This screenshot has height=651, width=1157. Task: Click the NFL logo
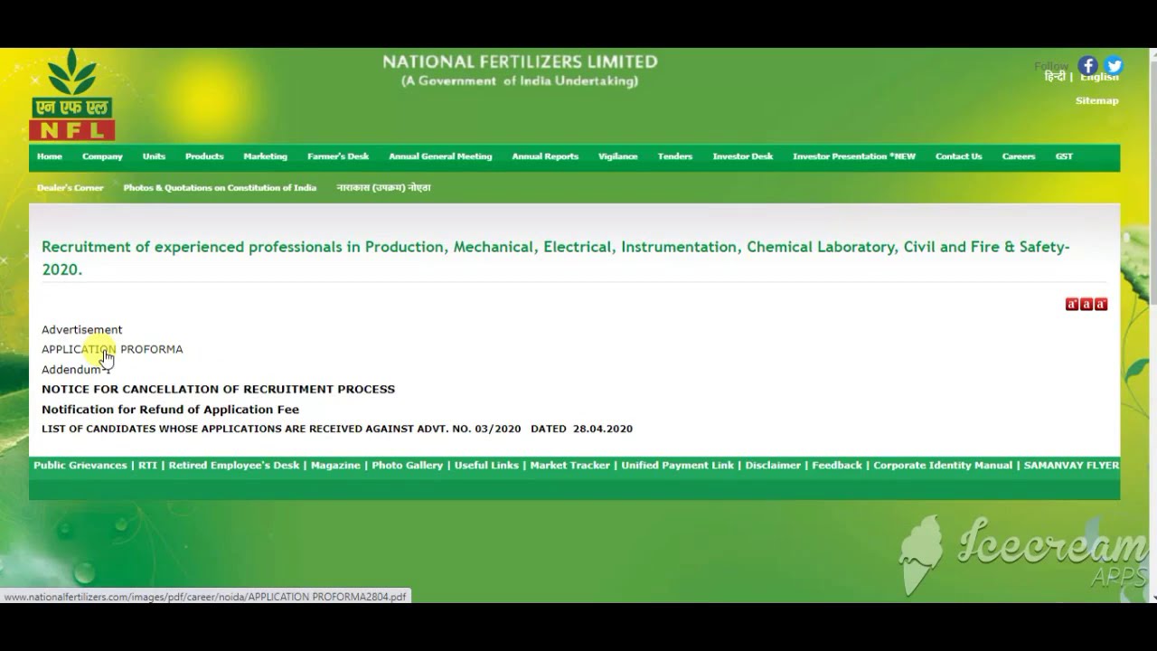tap(72, 95)
